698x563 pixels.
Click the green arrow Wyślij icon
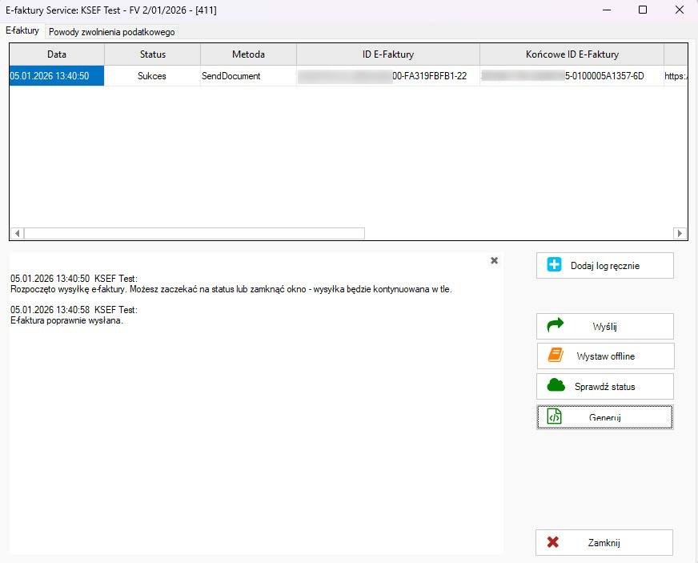click(x=555, y=326)
